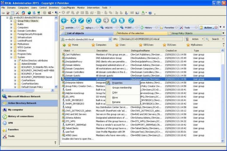Click the blue home icon
This screenshot has height=151, width=227.
[114, 20]
